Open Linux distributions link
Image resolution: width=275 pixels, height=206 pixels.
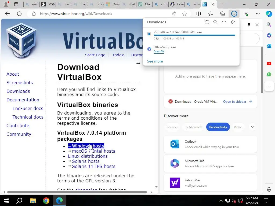(x=88, y=156)
